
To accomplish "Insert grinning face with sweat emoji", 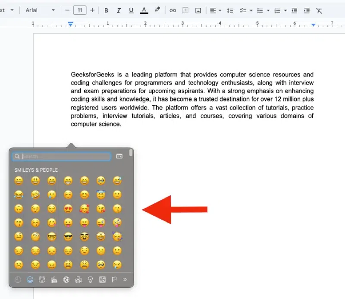I will [x=117, y=180].
